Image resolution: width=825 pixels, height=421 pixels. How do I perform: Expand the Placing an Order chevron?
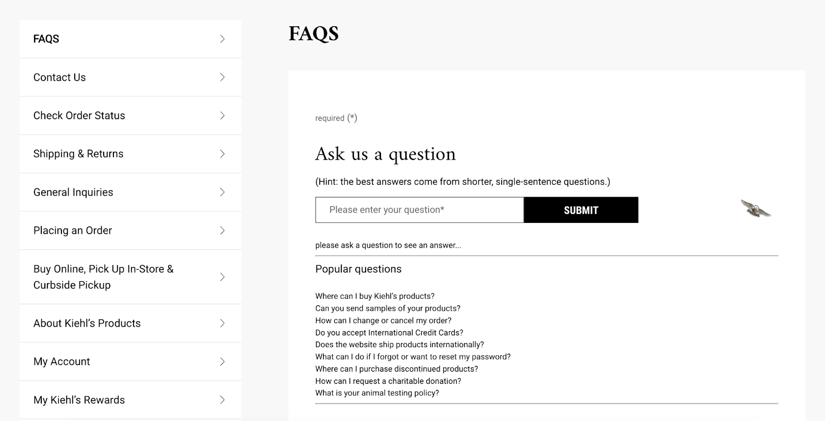point(223,231)
